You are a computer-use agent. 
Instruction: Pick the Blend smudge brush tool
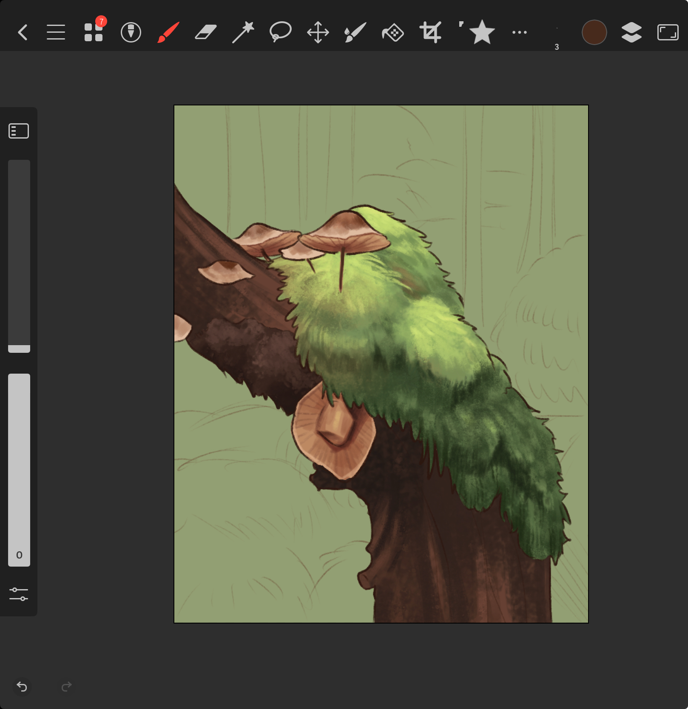point(355,32)
